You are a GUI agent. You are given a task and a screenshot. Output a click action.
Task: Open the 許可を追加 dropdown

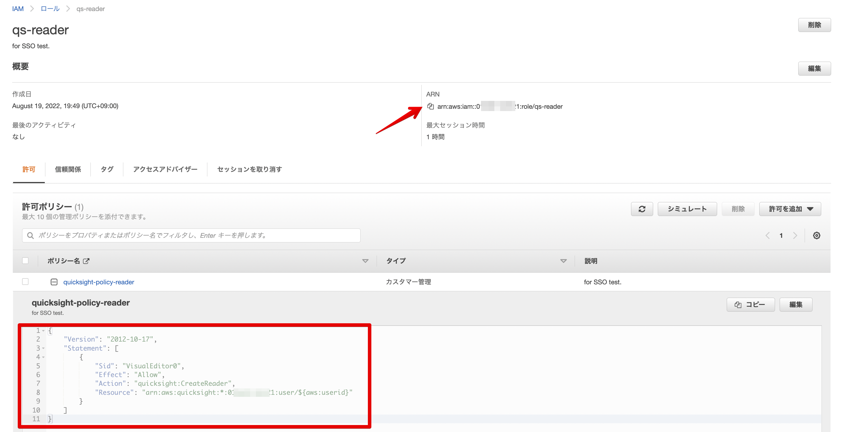(x=790, y=209)
